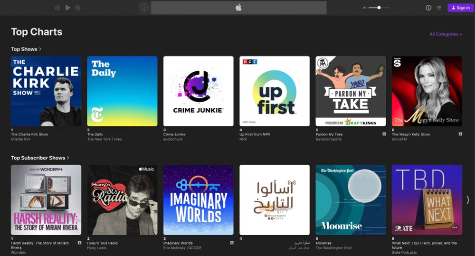Viewport: 475px width, 256px height.
Task: Click The Megyn Kelly Show title link
Action: 411,134
